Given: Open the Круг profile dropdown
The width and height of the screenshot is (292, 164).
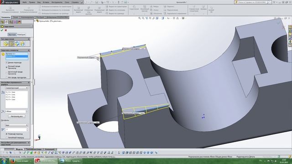Looking at the screenshot, I should pyautogui.click(x=16, y=125).
